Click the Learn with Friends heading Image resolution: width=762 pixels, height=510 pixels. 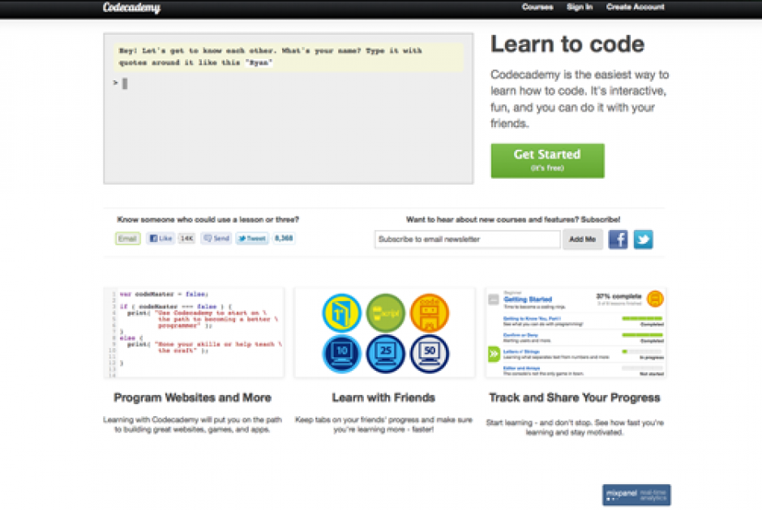click(383, 398)
